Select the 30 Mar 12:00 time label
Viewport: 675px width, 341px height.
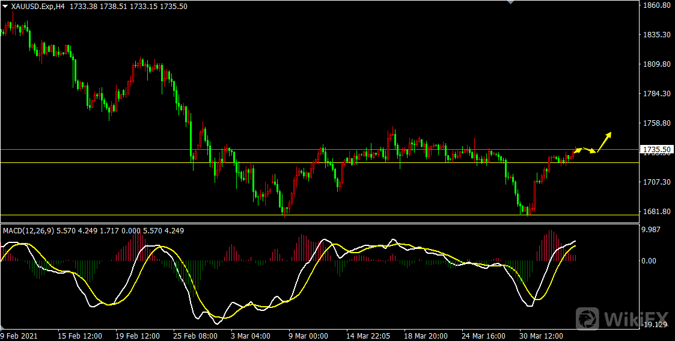click(x=542, y=336)
